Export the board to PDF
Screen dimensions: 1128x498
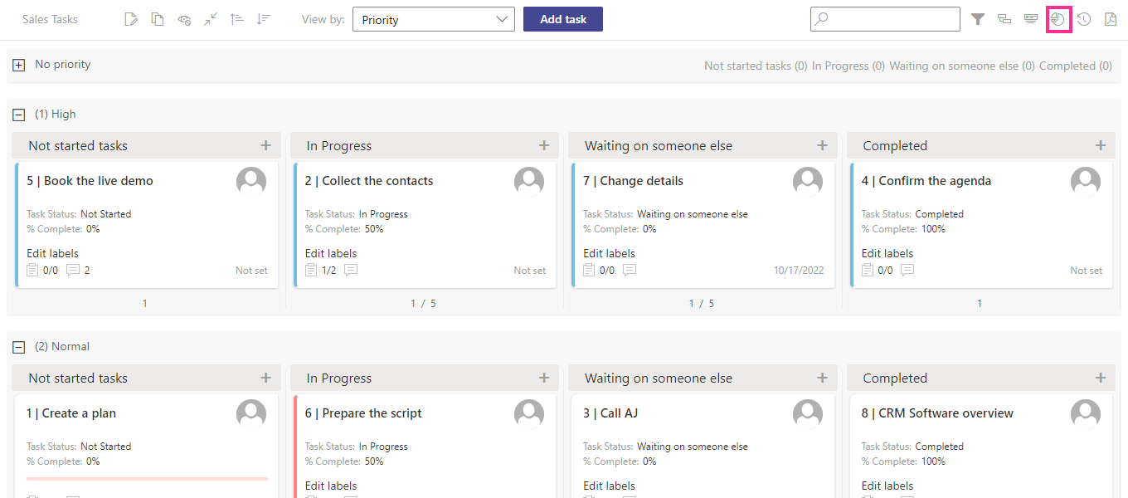(1110, 18)
